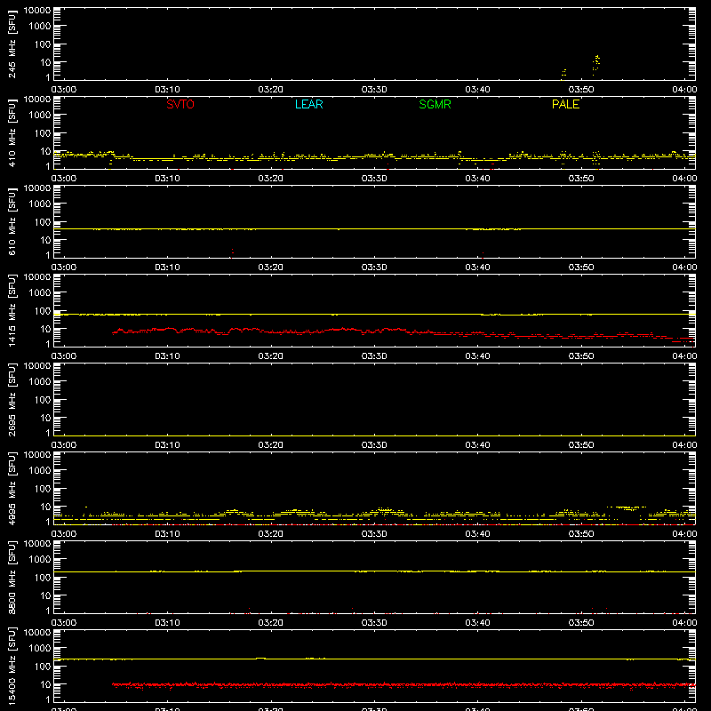The height and width of the screenshot is (711, 711).
Task: Click the 04:00 label under 2695 MHz panel
Action: pos(684,445)
